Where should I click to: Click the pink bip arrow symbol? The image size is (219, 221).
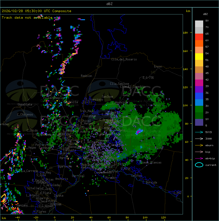pyautogui.click(x=199, y=152)
